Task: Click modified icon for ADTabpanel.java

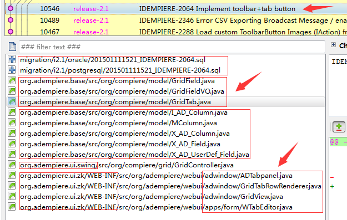Action: click(12, 175)
